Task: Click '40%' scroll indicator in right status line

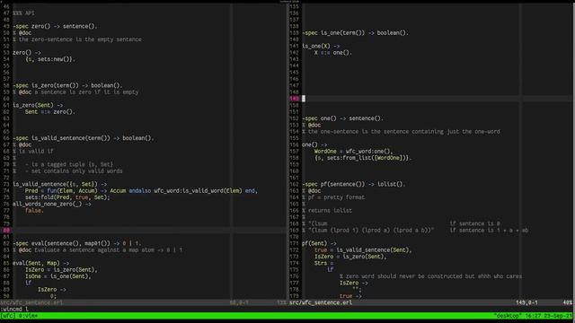Action: (x=567, y=303)
